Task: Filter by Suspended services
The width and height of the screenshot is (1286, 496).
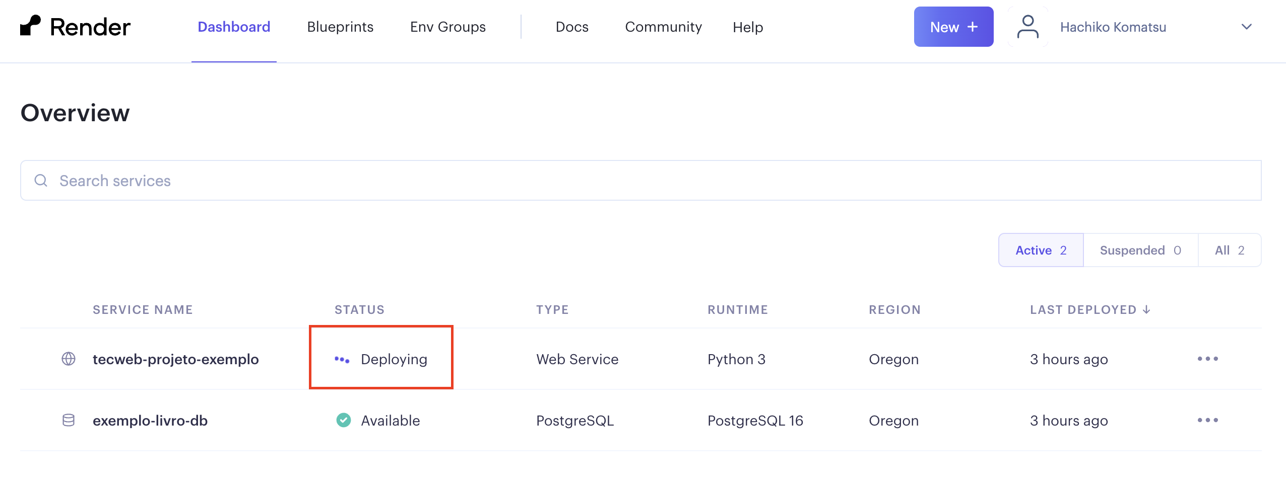Action: pos(1140,250)
